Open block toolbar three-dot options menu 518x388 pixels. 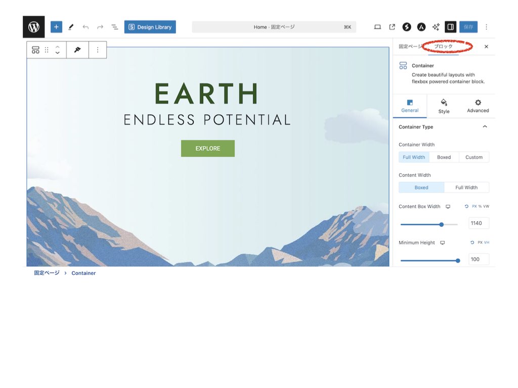point(98,50)
